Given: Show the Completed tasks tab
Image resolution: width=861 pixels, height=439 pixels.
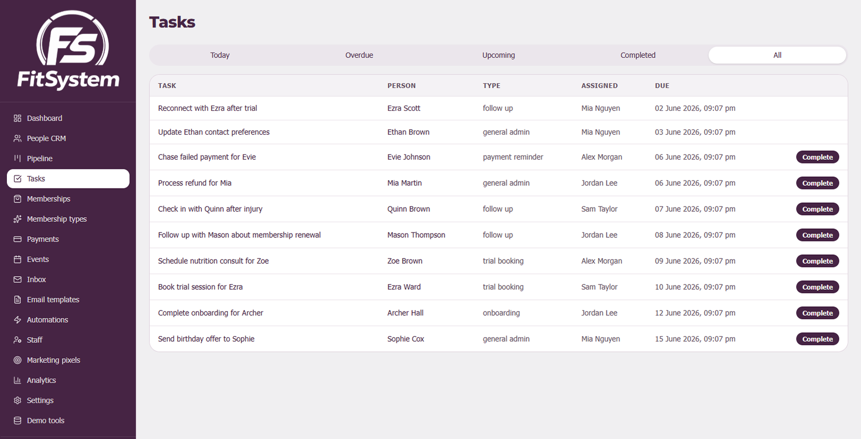Looking at the screenshot, I should pos(638,55).
